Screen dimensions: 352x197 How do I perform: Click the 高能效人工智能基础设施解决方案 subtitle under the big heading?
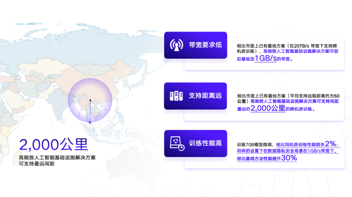coord(57,158)
